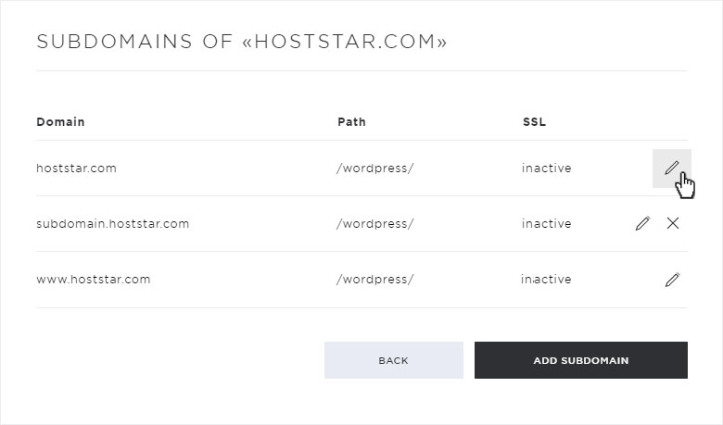Viewport: 723px width, 425px height.
Task: Click inactive SSL status for www.hoststar.com
Action: click(x=546, y=280)
